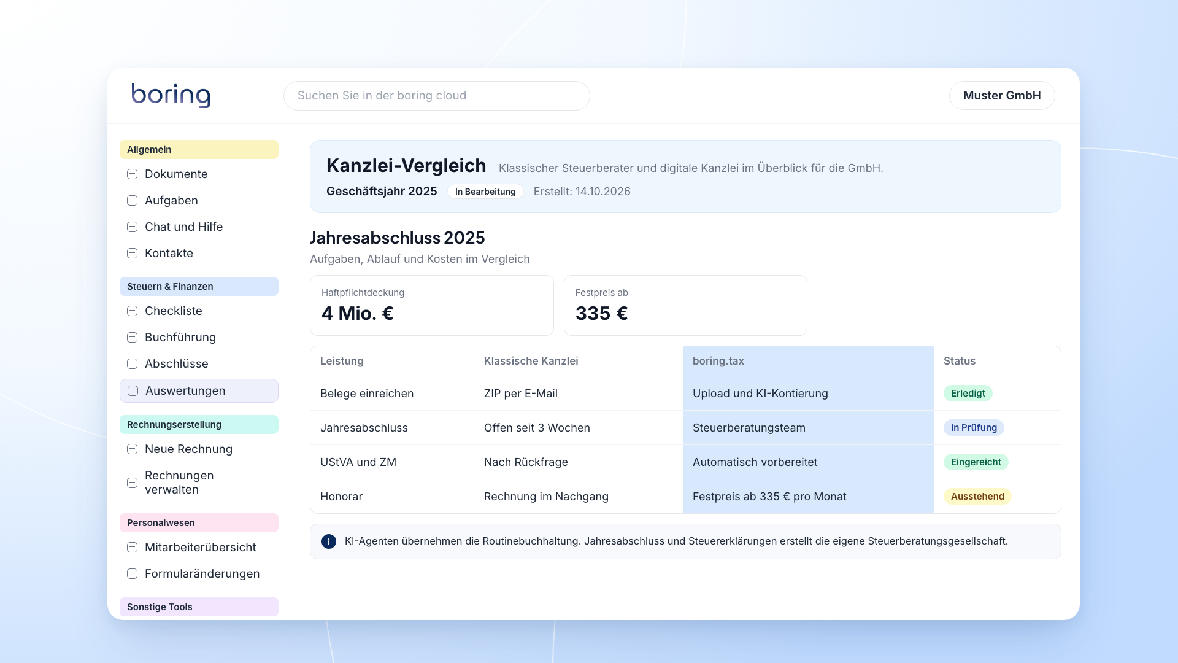The height and width of the screenshot is (663, 1178).
Task: Click the Rechnungen verwalten icon
Action: (x=132, y=483)
